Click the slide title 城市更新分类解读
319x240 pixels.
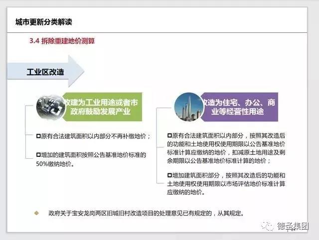43,22
